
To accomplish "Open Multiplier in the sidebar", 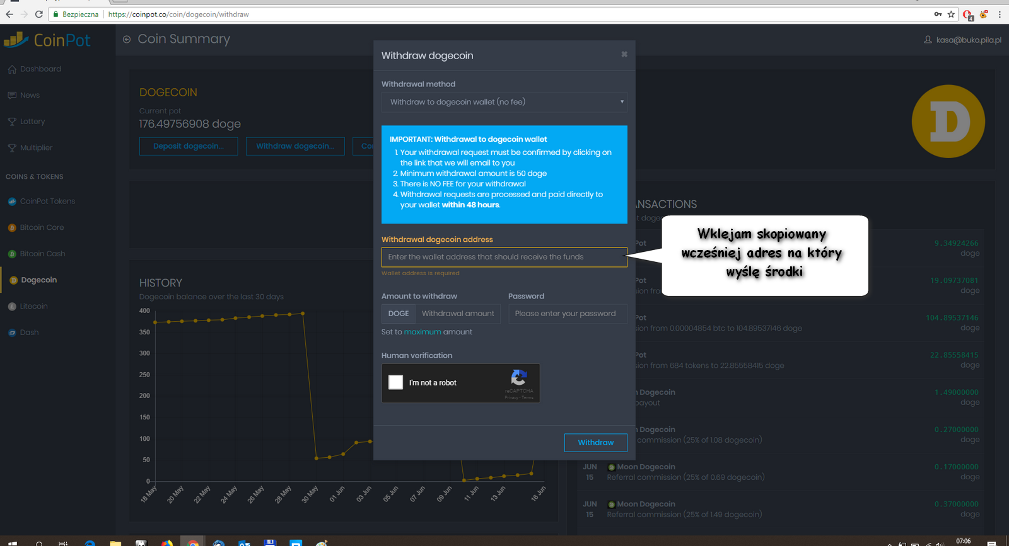I will [36, 148].
